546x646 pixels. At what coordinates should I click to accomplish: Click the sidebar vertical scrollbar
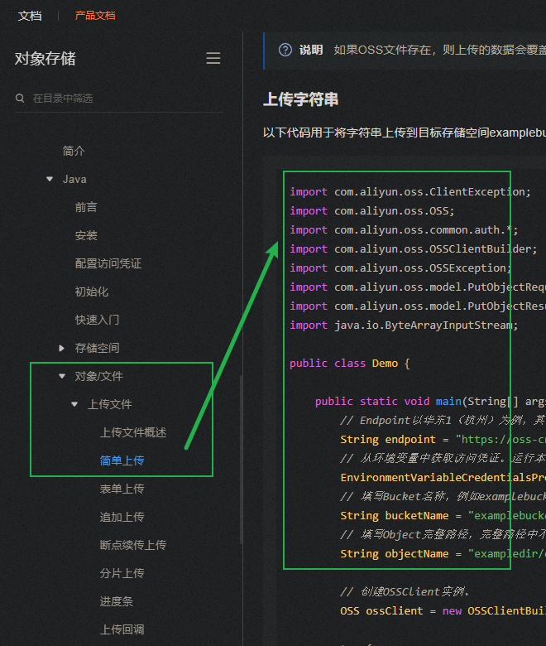point(241,460)
